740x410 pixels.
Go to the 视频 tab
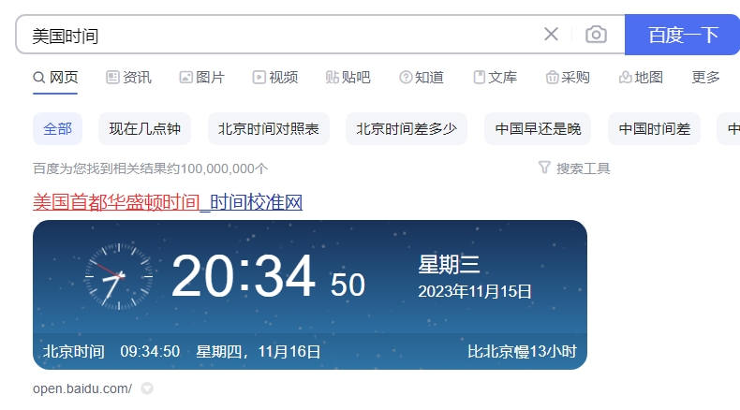(x=275, y=78)
